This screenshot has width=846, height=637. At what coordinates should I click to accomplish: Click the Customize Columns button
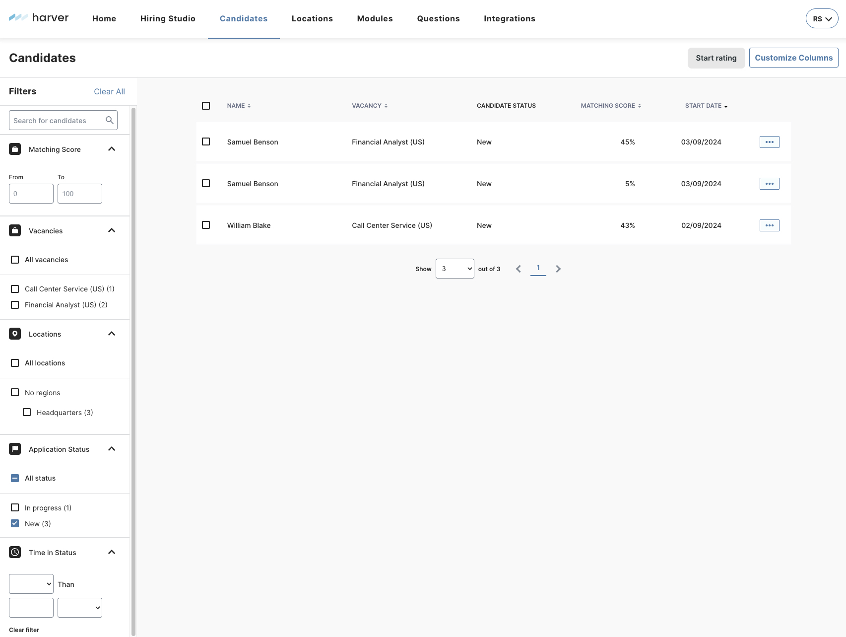point(793,58)
